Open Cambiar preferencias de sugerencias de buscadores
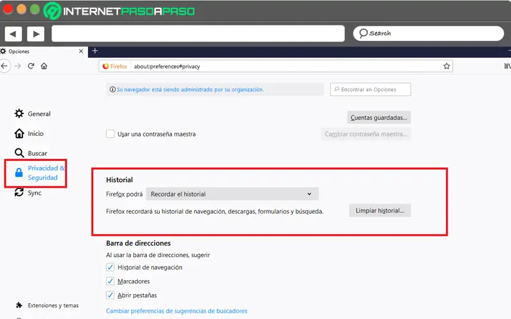Viewport: 511px width, 319px height. tap(177, 311)
